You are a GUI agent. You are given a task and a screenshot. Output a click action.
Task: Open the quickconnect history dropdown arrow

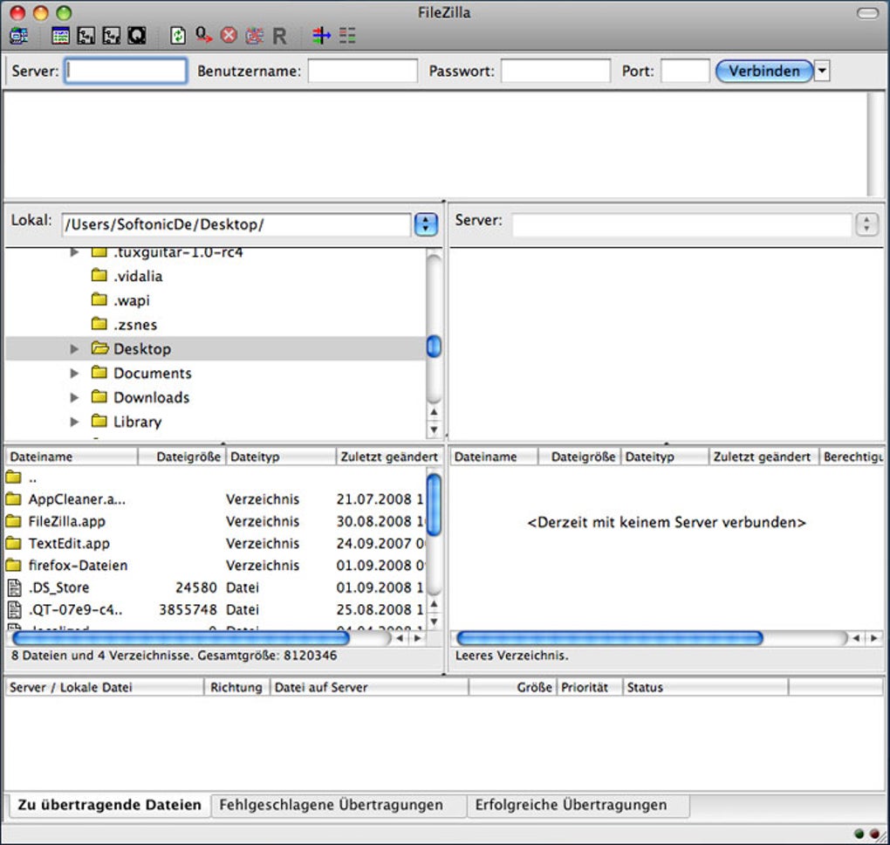(x=822, y=71)
